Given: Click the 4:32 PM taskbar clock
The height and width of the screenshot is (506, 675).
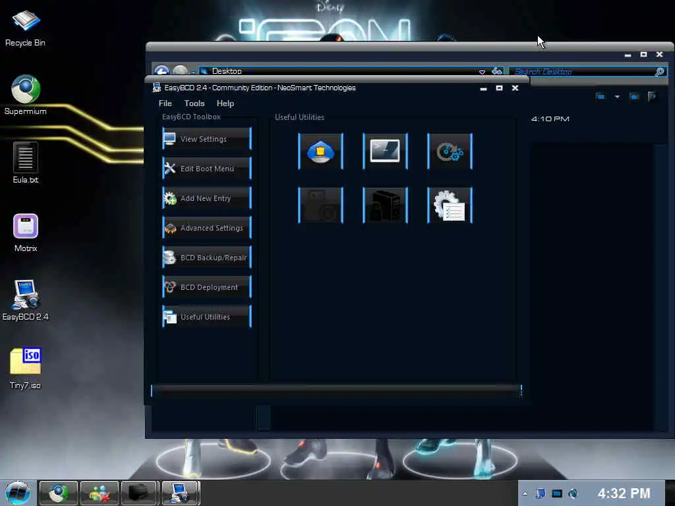Looking at the screenshot, I should coord(624,493).
